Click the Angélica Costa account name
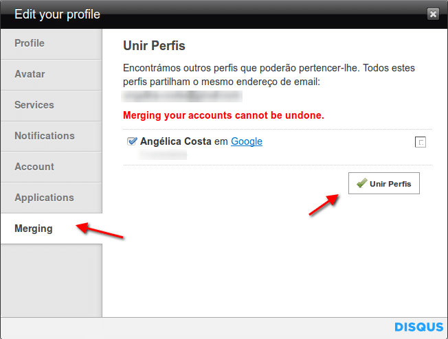Screen dimensions: 448x339 tap(176, 141)
